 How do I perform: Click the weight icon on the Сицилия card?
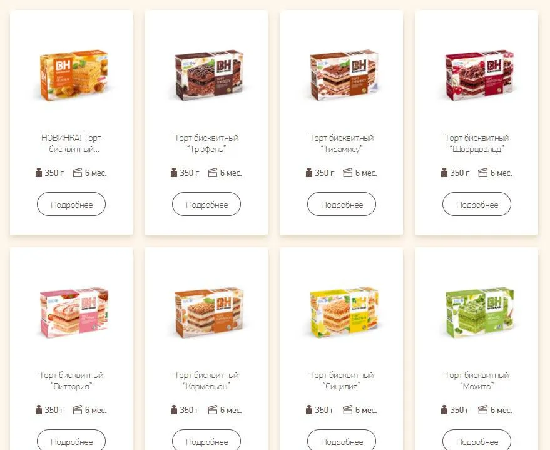click(x=309, y=410)
